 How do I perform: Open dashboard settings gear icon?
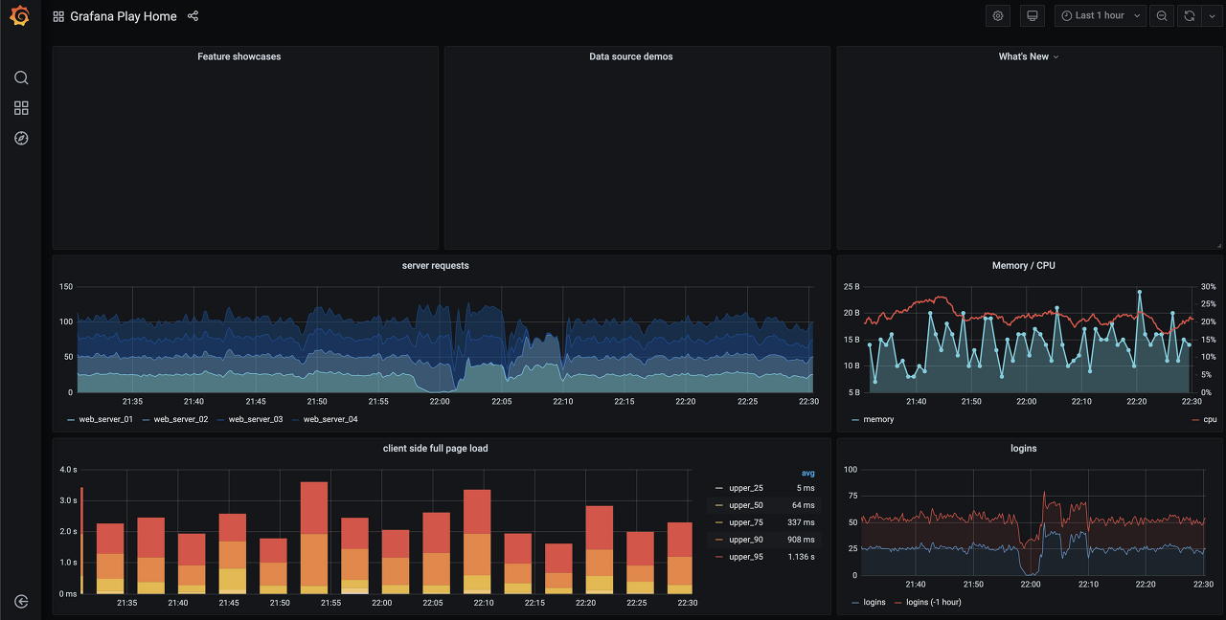pos(998,15)
